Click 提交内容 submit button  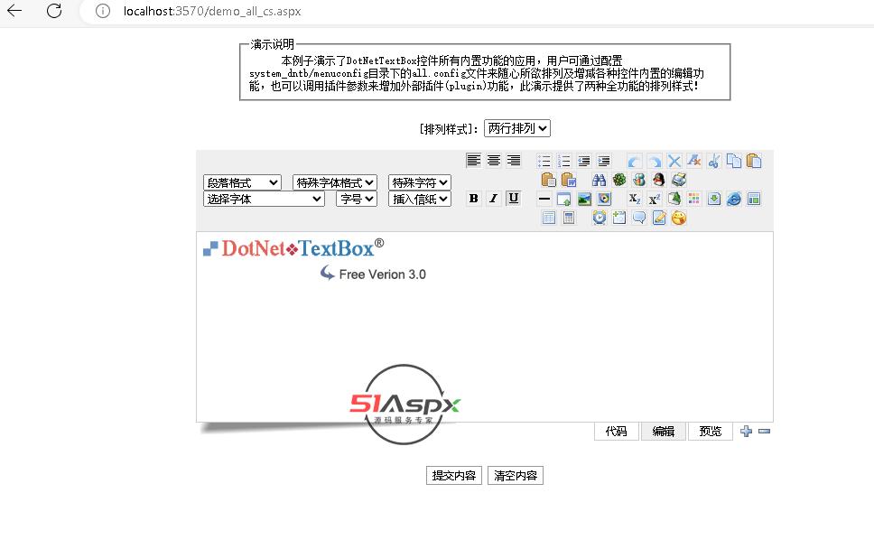pyautogui.click(x=454, y=476)
